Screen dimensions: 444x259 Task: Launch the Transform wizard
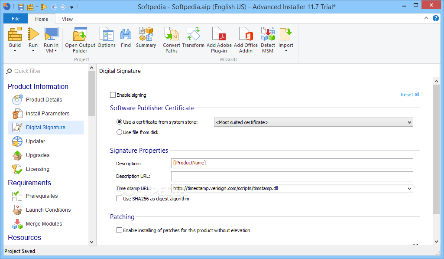point(193,34)
